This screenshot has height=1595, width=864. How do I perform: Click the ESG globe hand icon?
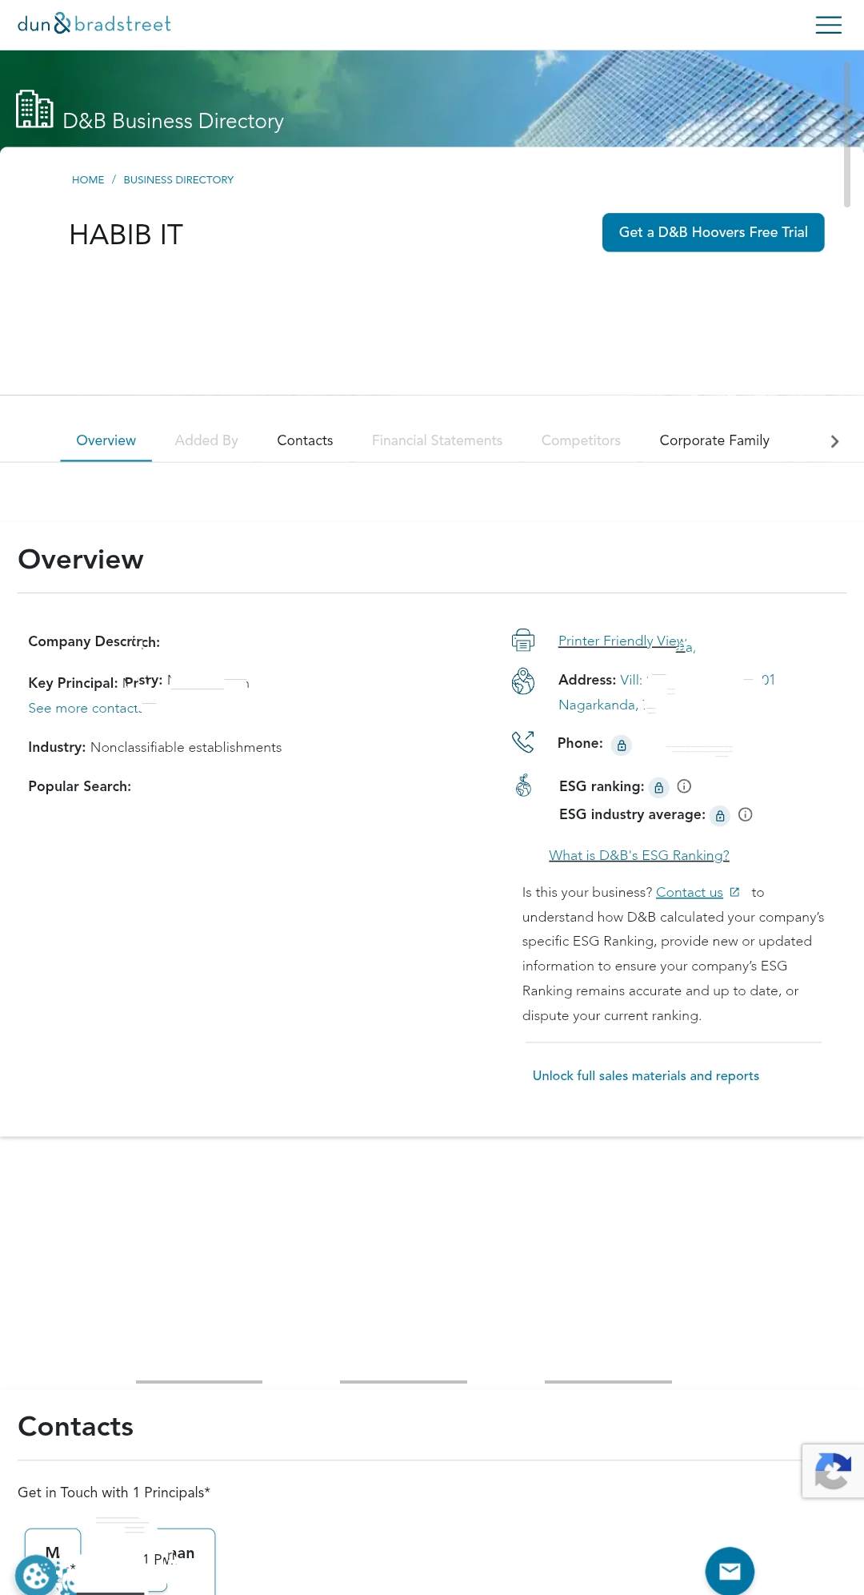523,785
